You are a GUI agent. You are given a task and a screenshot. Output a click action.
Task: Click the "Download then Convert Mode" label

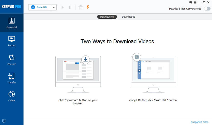pyautogui.click(x=185, y=9)
